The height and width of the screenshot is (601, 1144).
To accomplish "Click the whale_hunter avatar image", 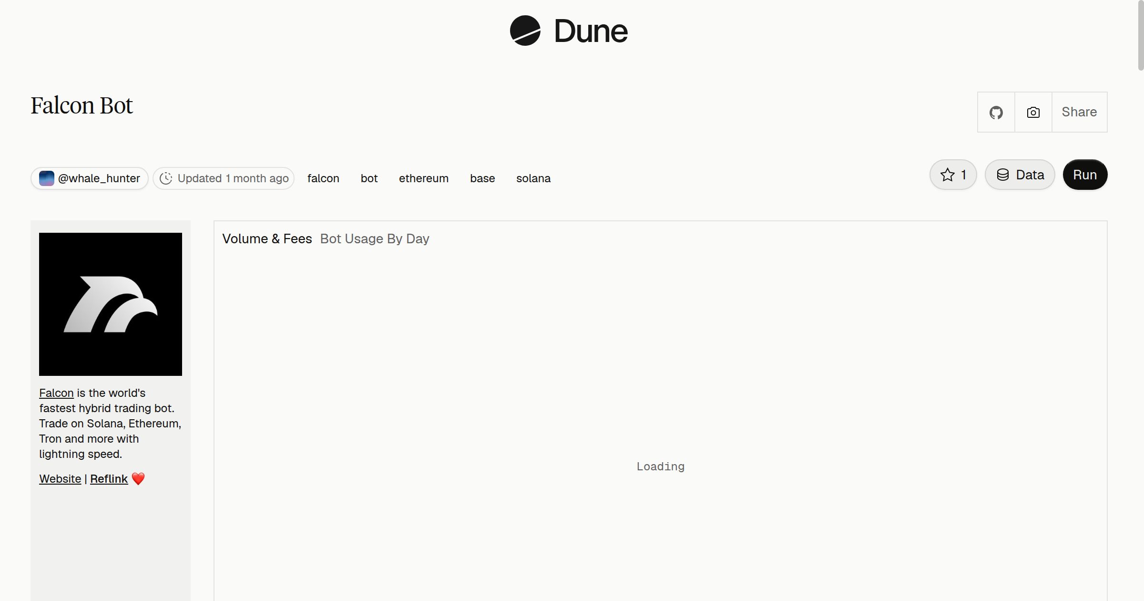I will [47, 178].
